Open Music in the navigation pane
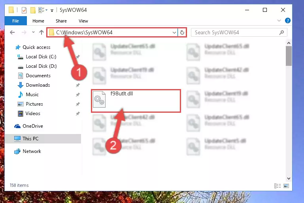The width and height of the screenshot is (304, 203). click(x=32, y=95)
